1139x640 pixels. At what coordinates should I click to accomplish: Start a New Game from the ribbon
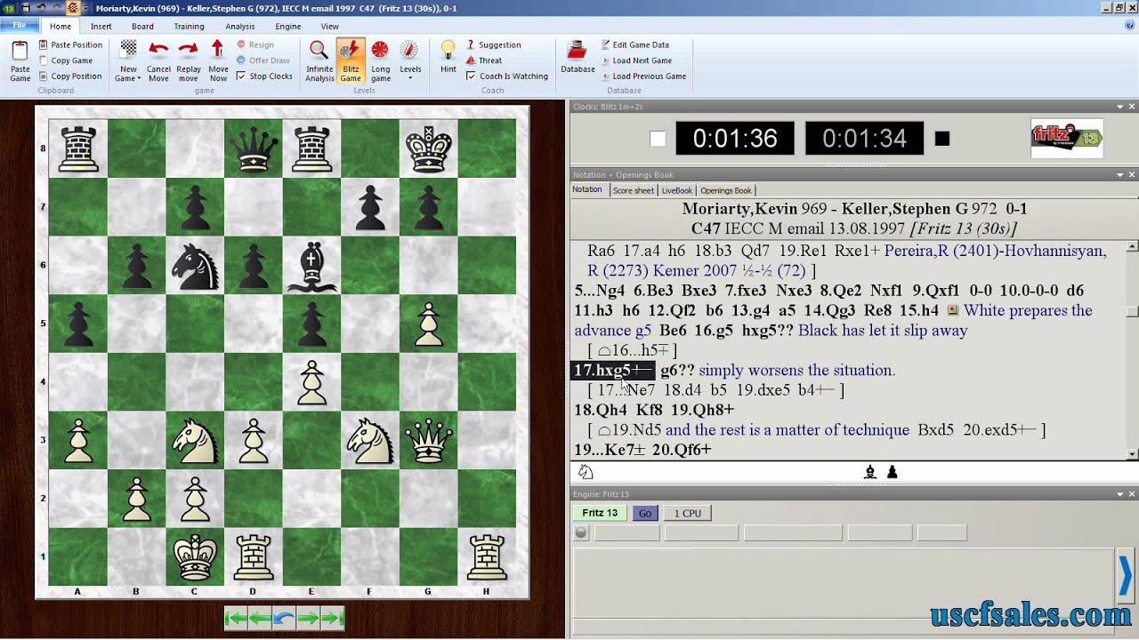pyautogui.click(x=129, y=60)
